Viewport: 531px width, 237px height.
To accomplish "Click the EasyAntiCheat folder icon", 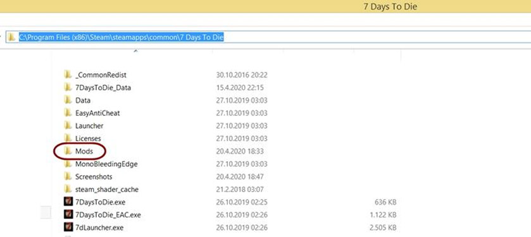I will (x=68, y=112).
